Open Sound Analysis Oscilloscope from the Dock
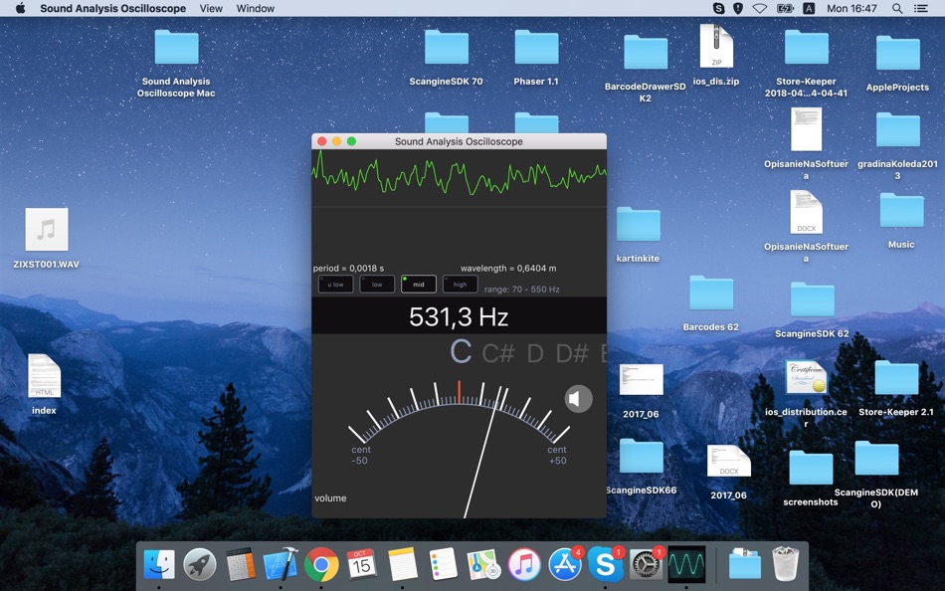This screenshot has width=945, height=591. 686,564
